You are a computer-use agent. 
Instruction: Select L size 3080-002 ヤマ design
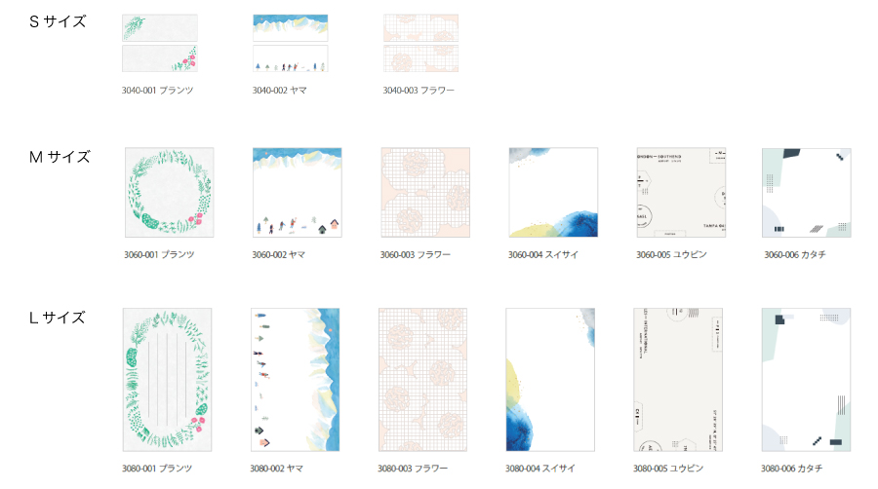click(296, 379)
